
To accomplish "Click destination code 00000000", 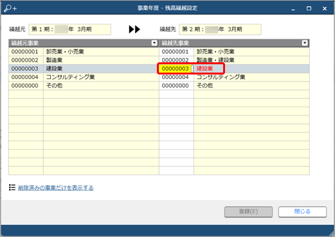I will [x=176, y=85].
